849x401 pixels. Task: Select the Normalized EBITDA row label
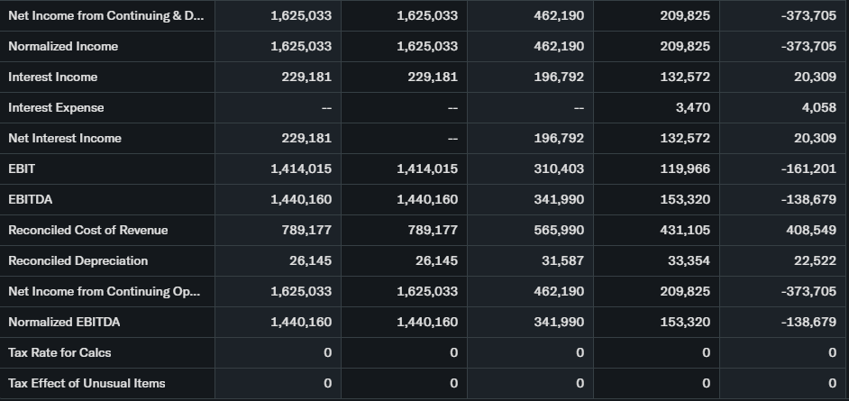click(64, 323)
